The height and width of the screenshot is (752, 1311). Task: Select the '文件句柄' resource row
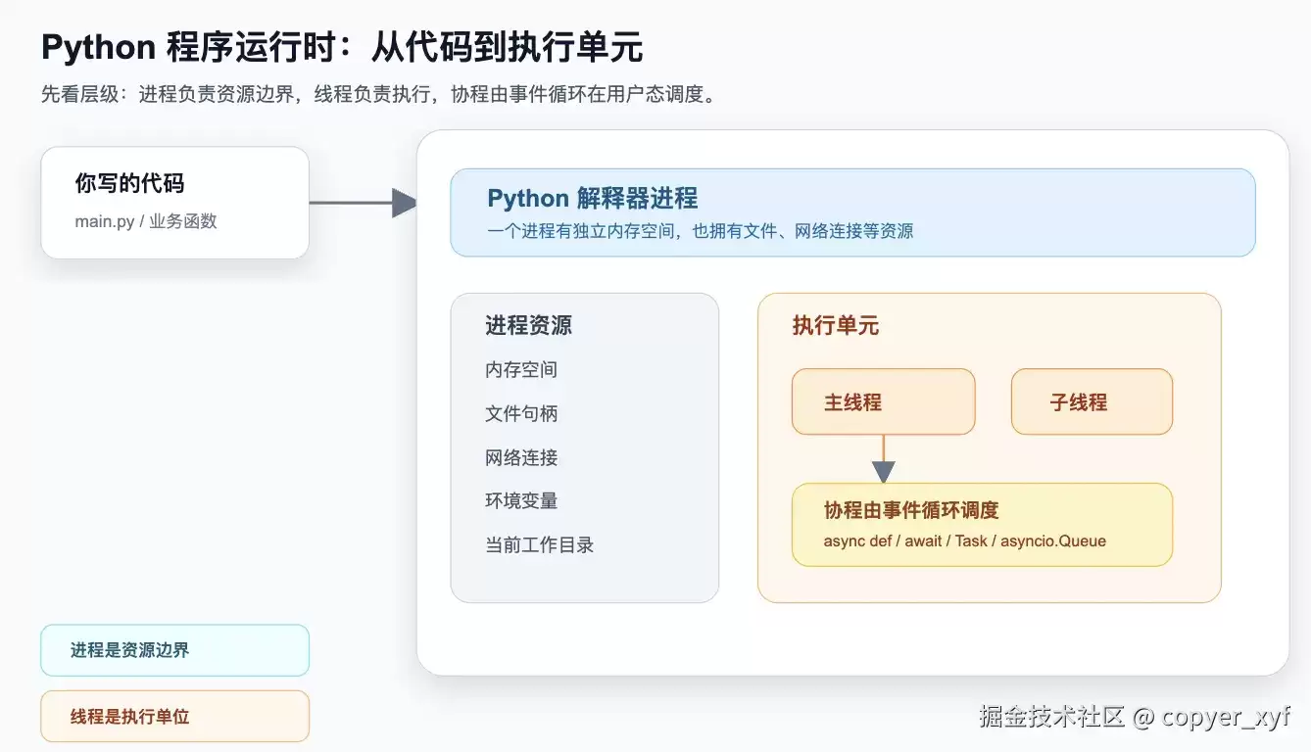click(x=521, y=413)
